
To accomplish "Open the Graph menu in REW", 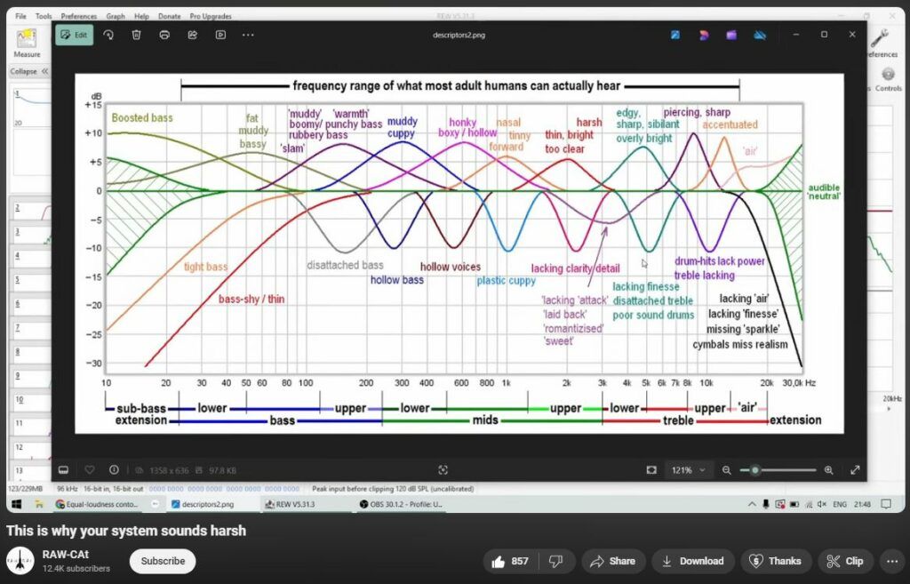I will point(116,16).
